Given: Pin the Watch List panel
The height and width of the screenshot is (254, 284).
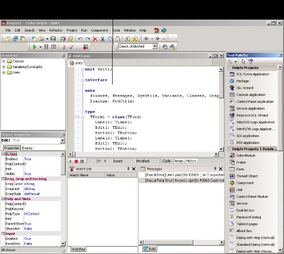Looking at the screenshot, I should (128, 169).
